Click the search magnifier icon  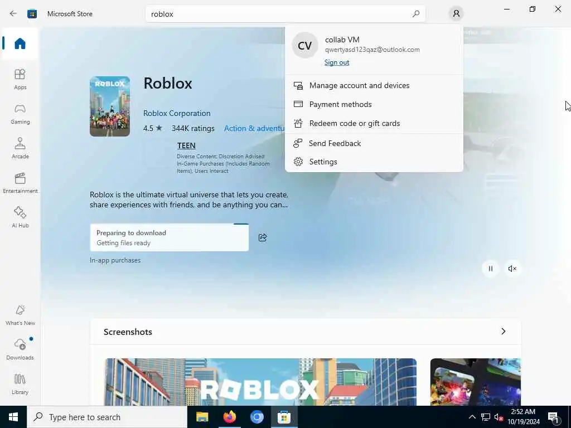[x=416, y=14]
